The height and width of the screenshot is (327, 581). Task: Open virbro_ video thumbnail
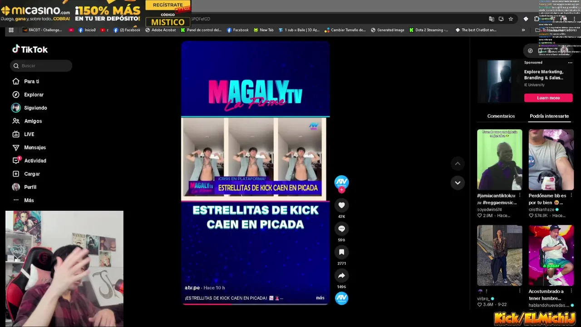point(499,255)
